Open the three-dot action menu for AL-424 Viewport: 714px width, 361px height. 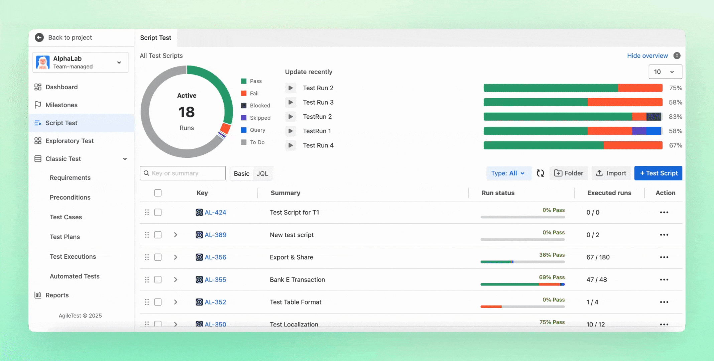coord(664,213)
